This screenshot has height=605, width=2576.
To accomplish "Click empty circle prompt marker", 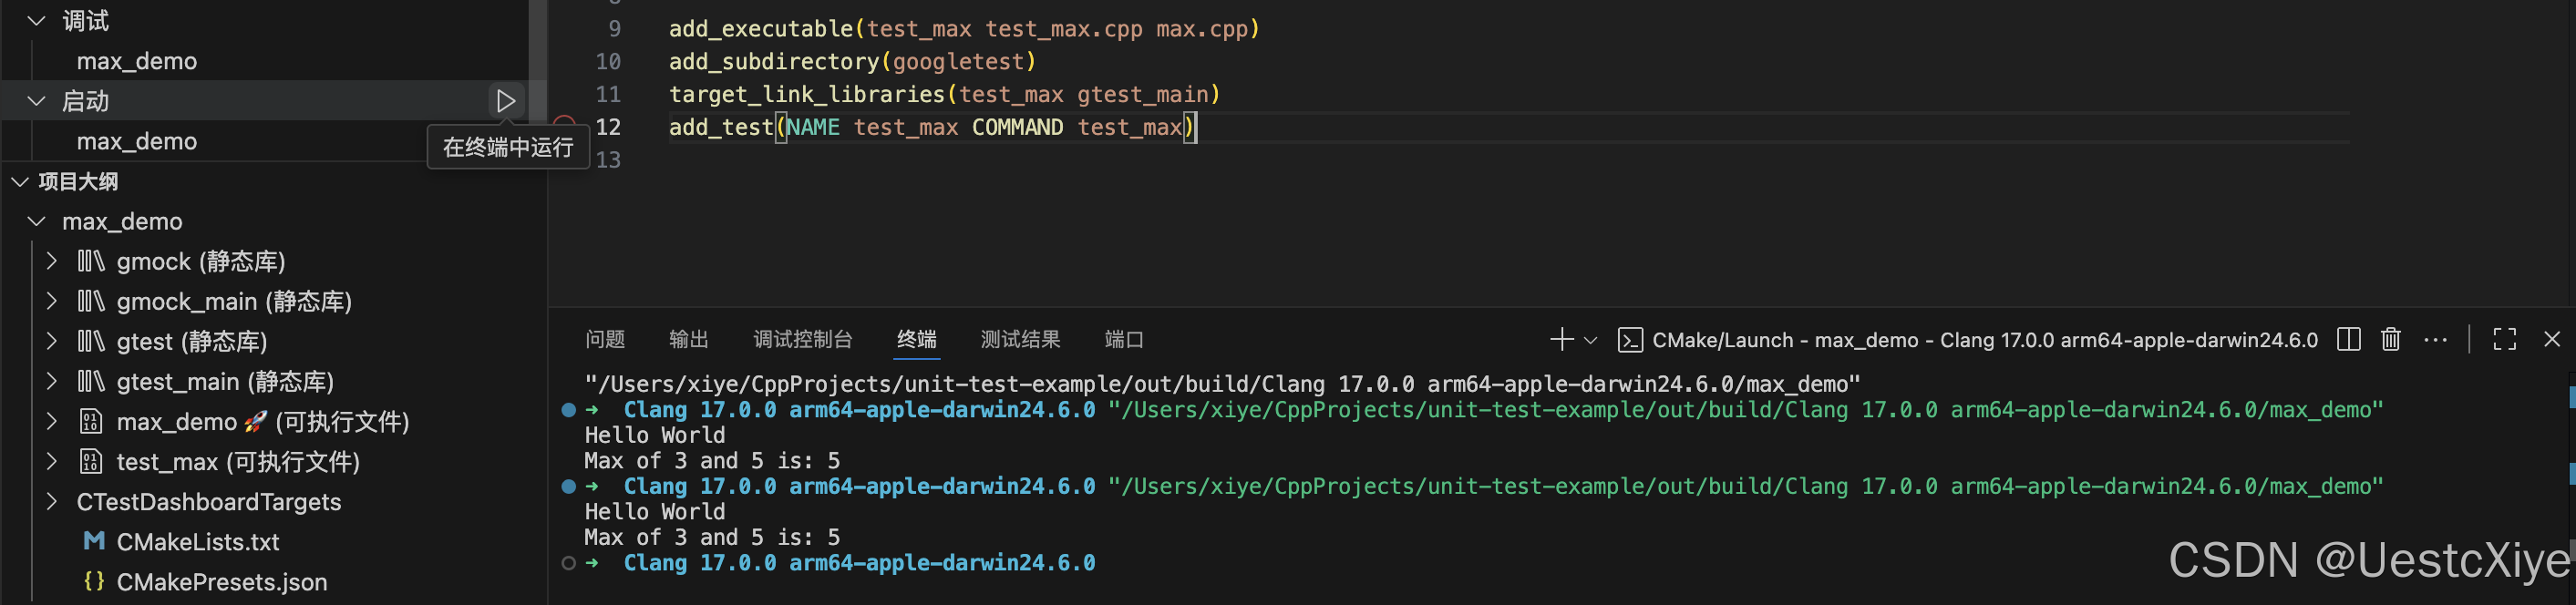I will (568, 563).
